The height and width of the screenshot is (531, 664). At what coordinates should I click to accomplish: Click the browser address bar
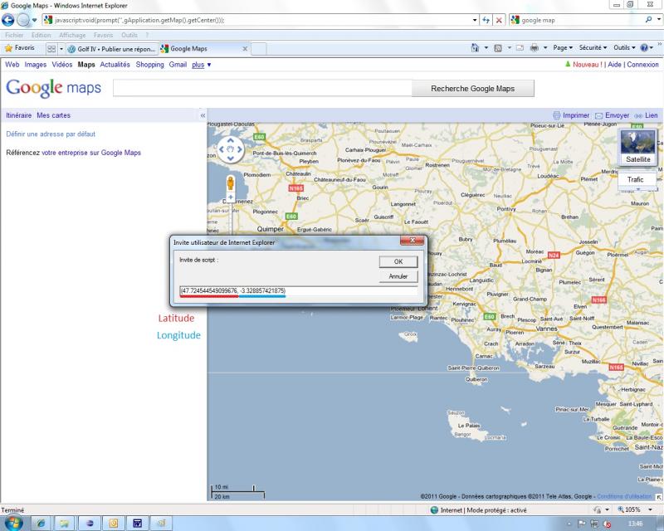pos(257,20)
